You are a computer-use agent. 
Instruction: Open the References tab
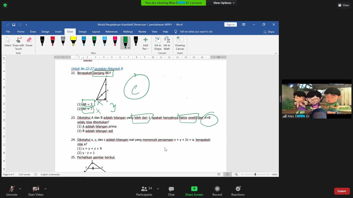click(111, 32)
